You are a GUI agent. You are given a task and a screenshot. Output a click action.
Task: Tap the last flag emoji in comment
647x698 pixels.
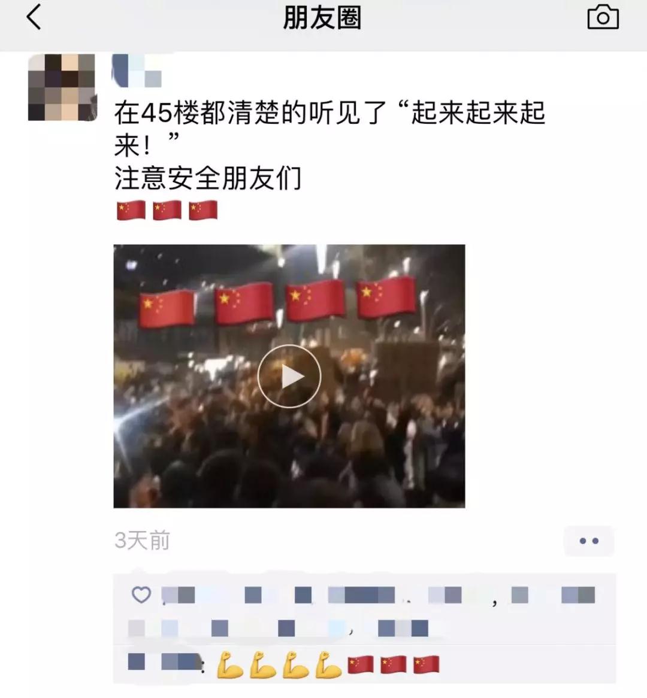pos(426,664)
